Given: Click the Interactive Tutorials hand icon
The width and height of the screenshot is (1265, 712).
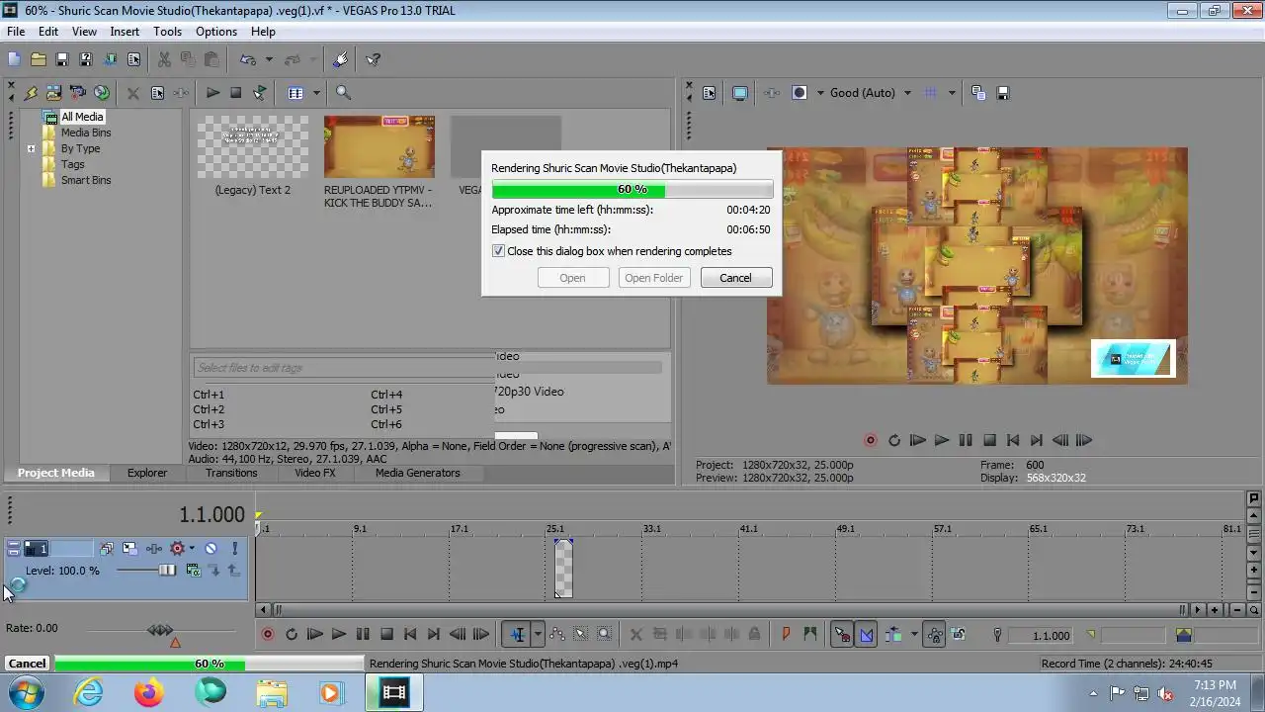Looking at the screenshot, I should pyautogui.click(x=341, y=59).
